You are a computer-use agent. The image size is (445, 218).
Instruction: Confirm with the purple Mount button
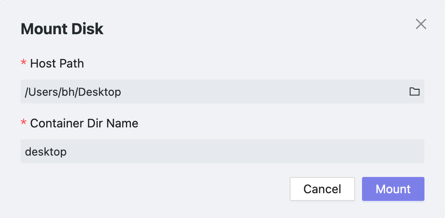point(393,189)
